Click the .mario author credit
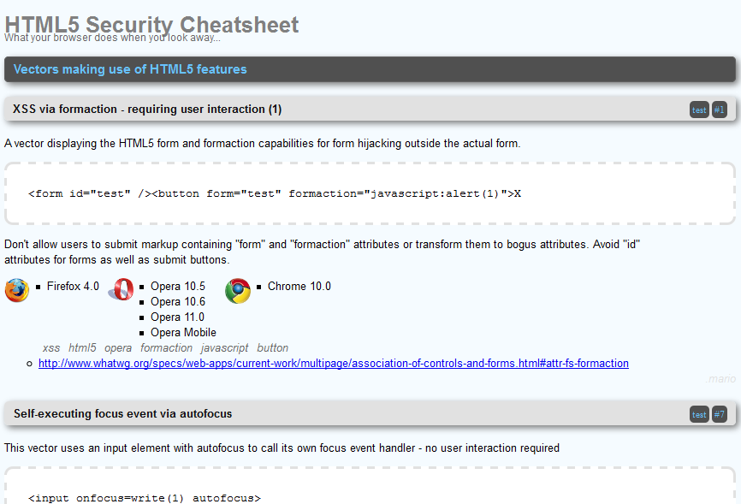Image resolution: width=741 pixels, height=504 pixels. click(720, 379)
